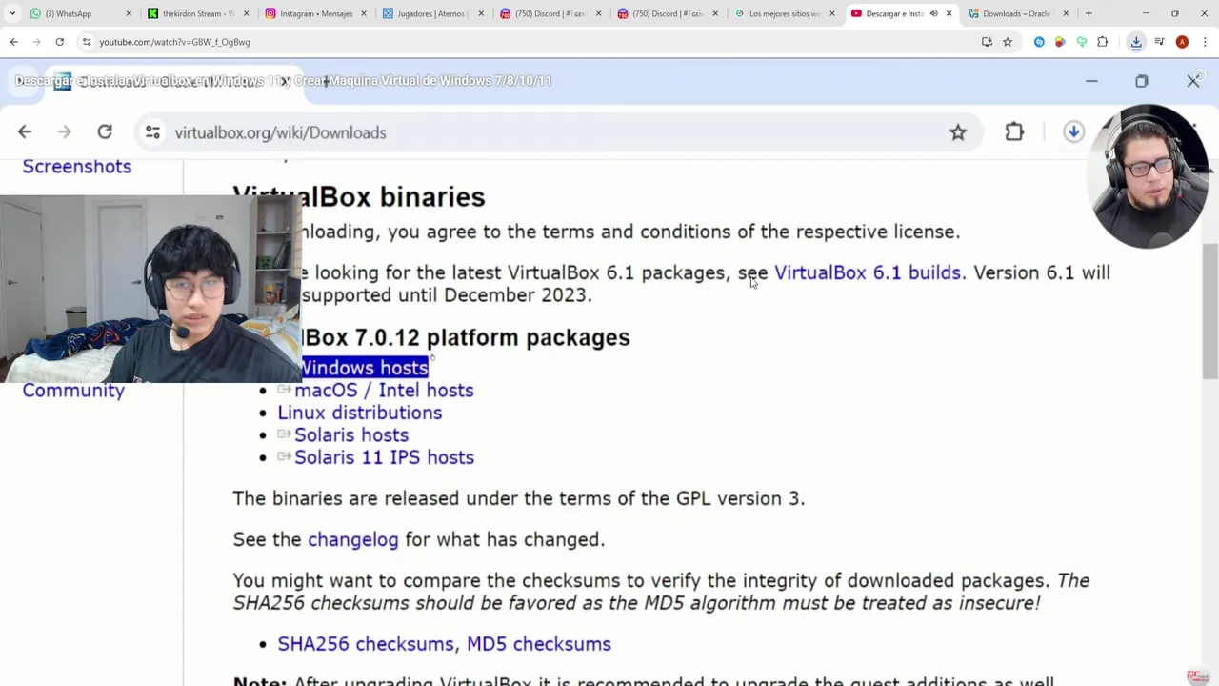Open site settings icon beside virtualbox.org URL

click(x=152, y=132)
